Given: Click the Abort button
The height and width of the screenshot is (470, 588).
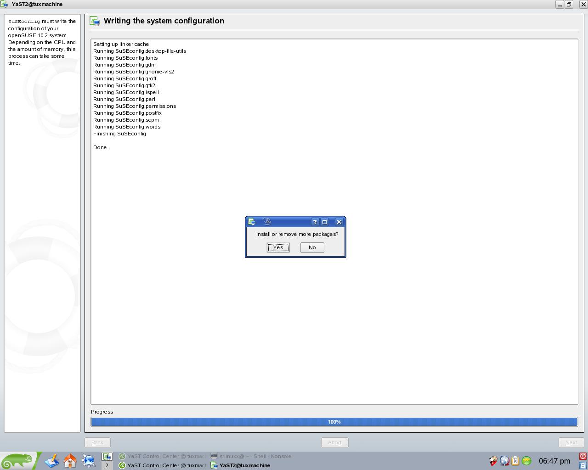Looking at the screenshot, I should (334, 442).
